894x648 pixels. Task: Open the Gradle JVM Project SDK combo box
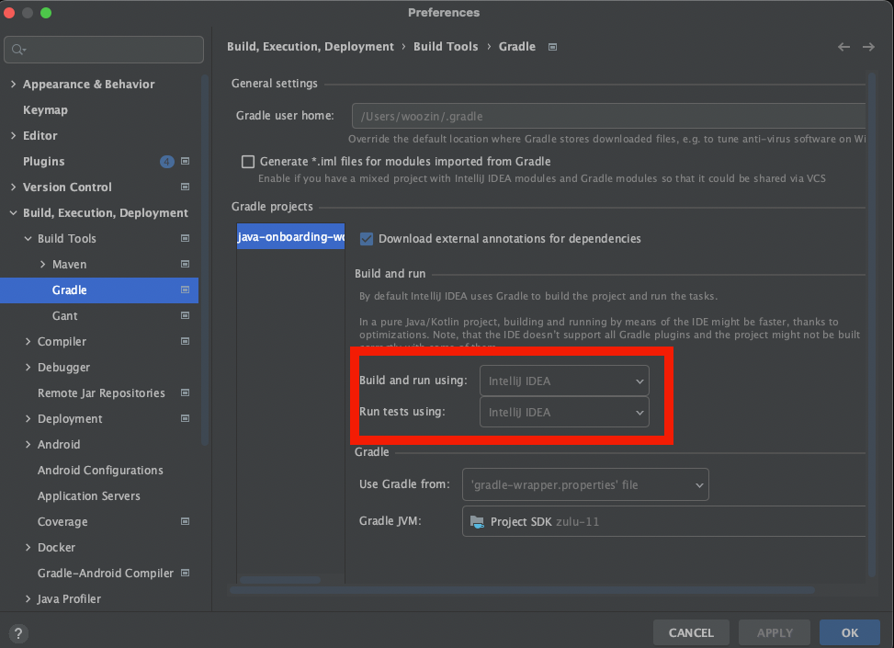(663, 521)
